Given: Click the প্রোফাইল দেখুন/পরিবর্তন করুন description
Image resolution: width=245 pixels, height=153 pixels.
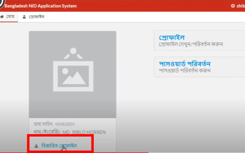Looking at the screenshot, I should (191, 44).
